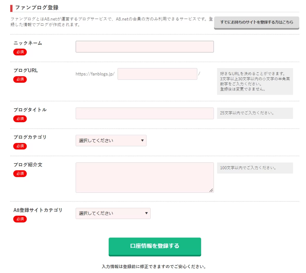Click the 必須 badge under ブログURL
The image size is (306, 273).
[20, 80]
